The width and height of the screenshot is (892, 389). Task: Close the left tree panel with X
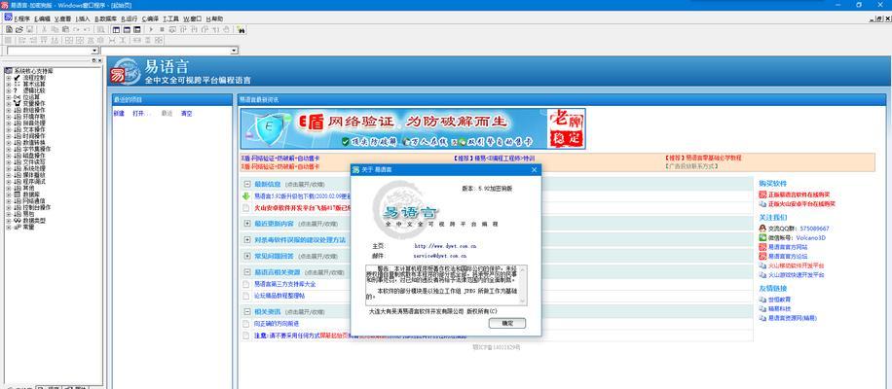coord(100,60)
